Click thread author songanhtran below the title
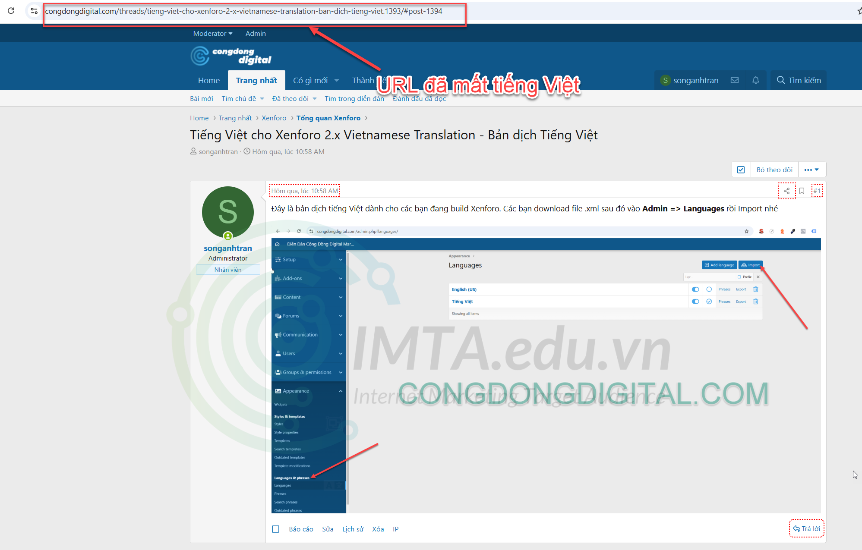Screen dimensions: 862x550 click(x=218, y=151)
